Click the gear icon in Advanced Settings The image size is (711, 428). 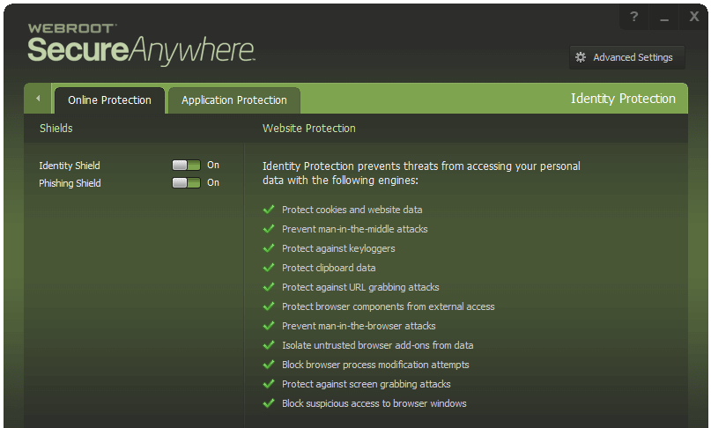(x=581, y=57)
